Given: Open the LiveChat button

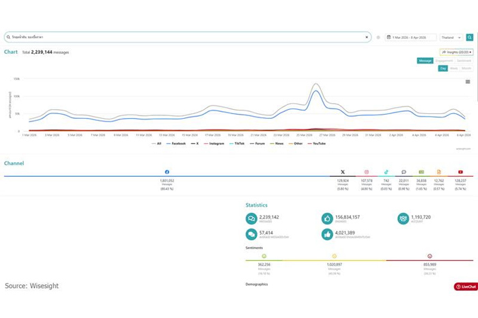Looking at the screenshot, I should pos(465,287).
